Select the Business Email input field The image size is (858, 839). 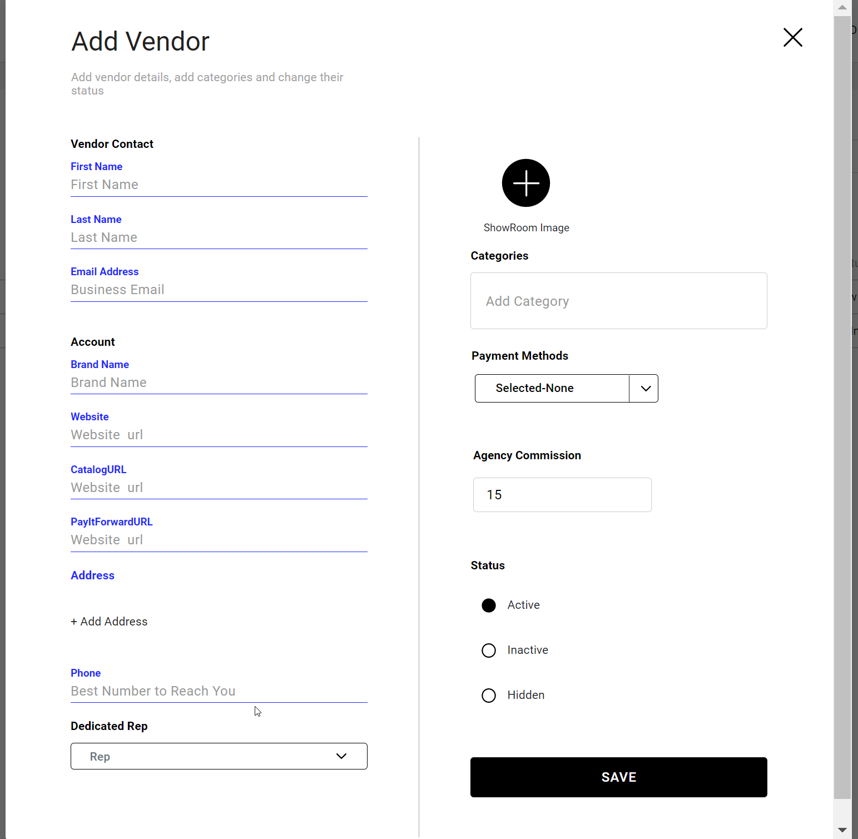219,290
